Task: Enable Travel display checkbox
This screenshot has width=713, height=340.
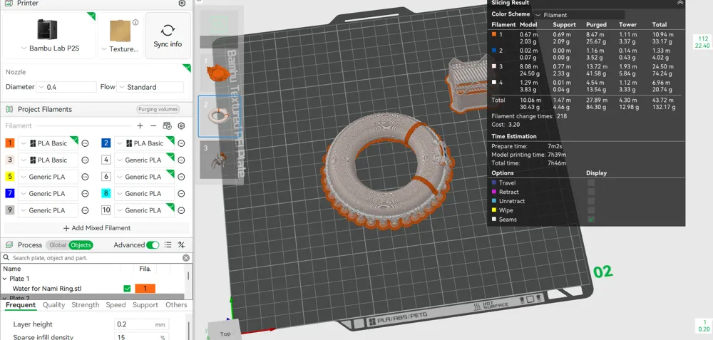Action: click(x=590, y=182)
